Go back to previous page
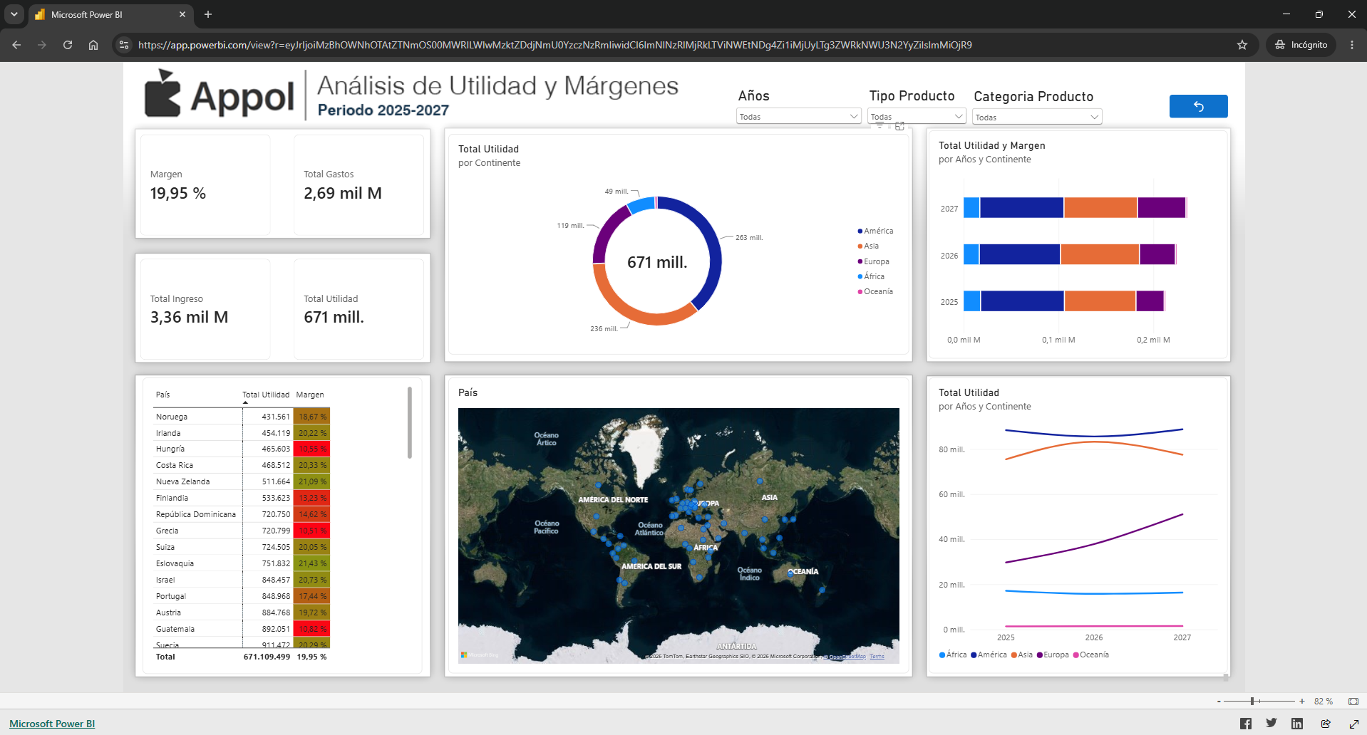This screenshot has width=1367, height=735. 16,45
